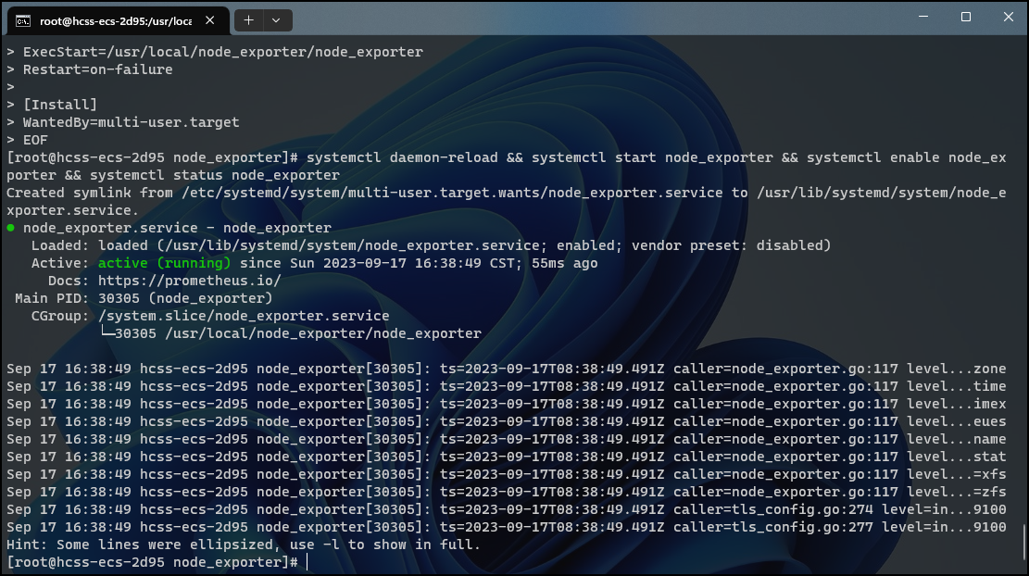Image resolution: width=1029 pixels, height=576 pixels.
Task: Click the log line ending 'level...zone'
Action: (x=506, y=369)
